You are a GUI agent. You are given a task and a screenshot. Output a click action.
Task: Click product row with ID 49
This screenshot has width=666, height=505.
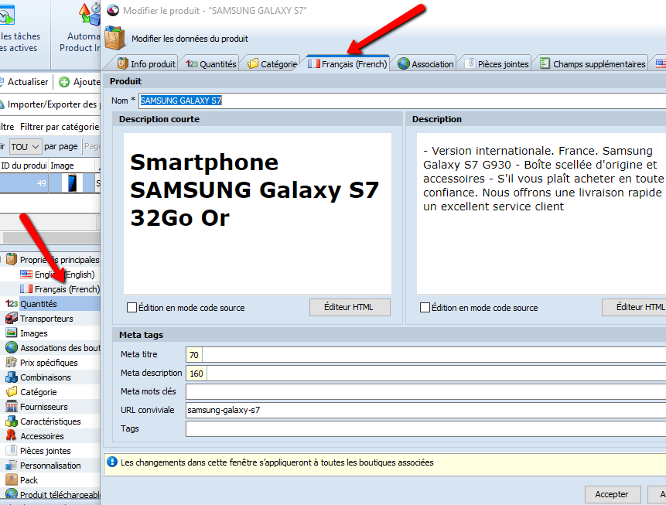[50, 183]
